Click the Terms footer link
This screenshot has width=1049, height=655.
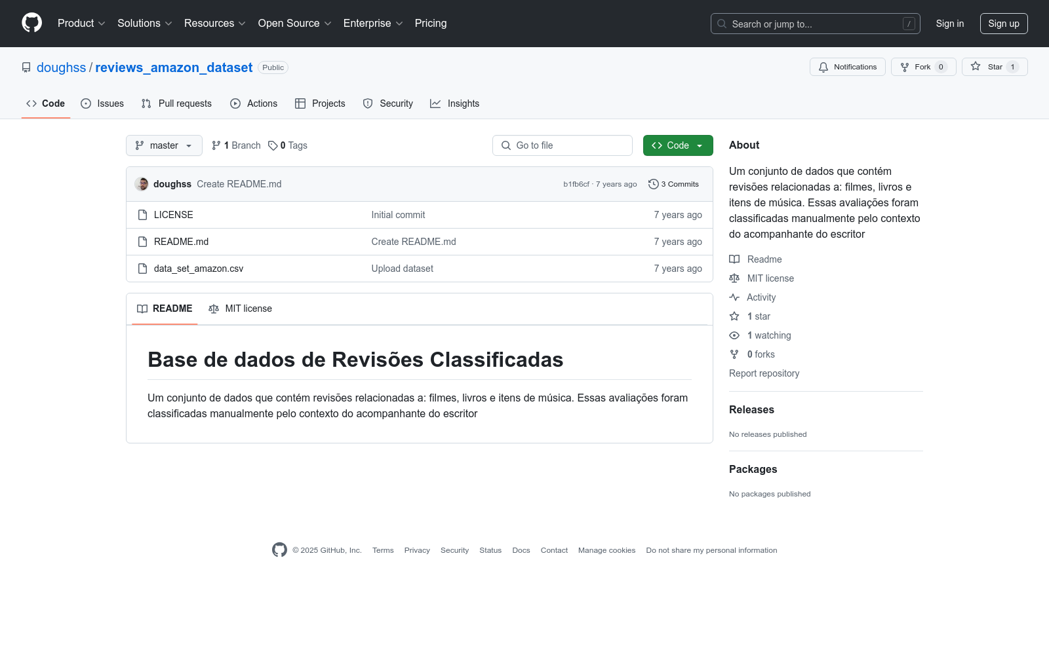[x=383, y=550]
